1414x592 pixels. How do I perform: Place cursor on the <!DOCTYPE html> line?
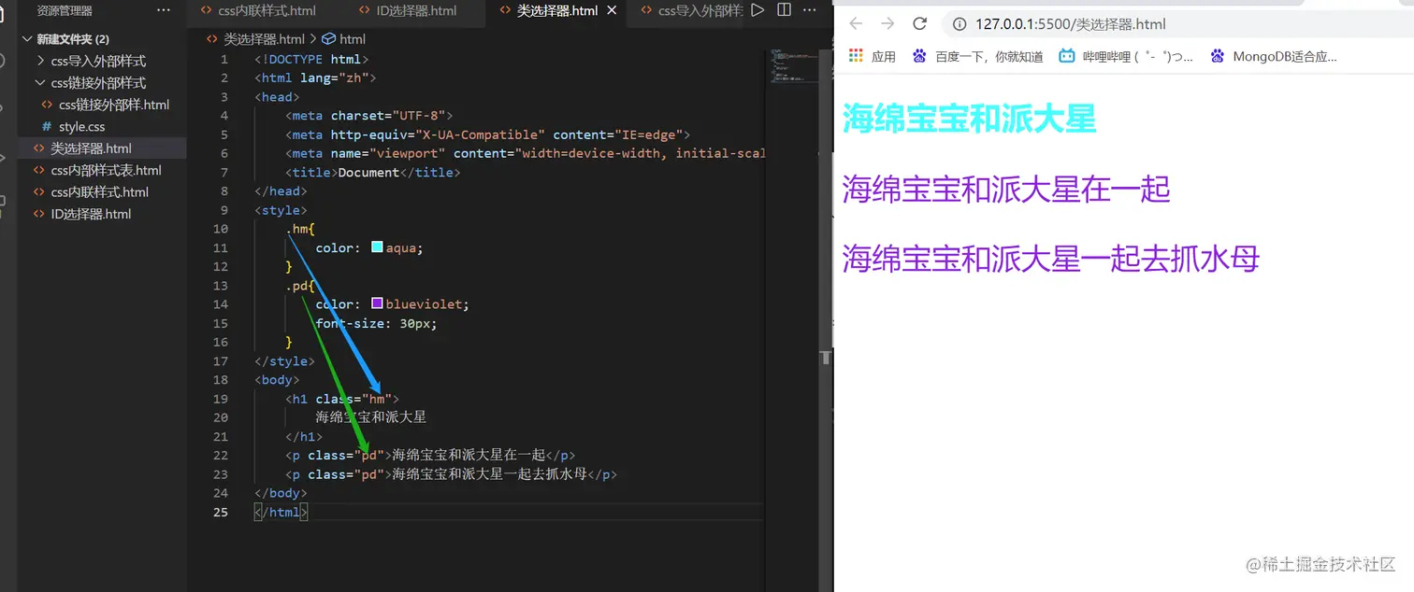(312, 59)
